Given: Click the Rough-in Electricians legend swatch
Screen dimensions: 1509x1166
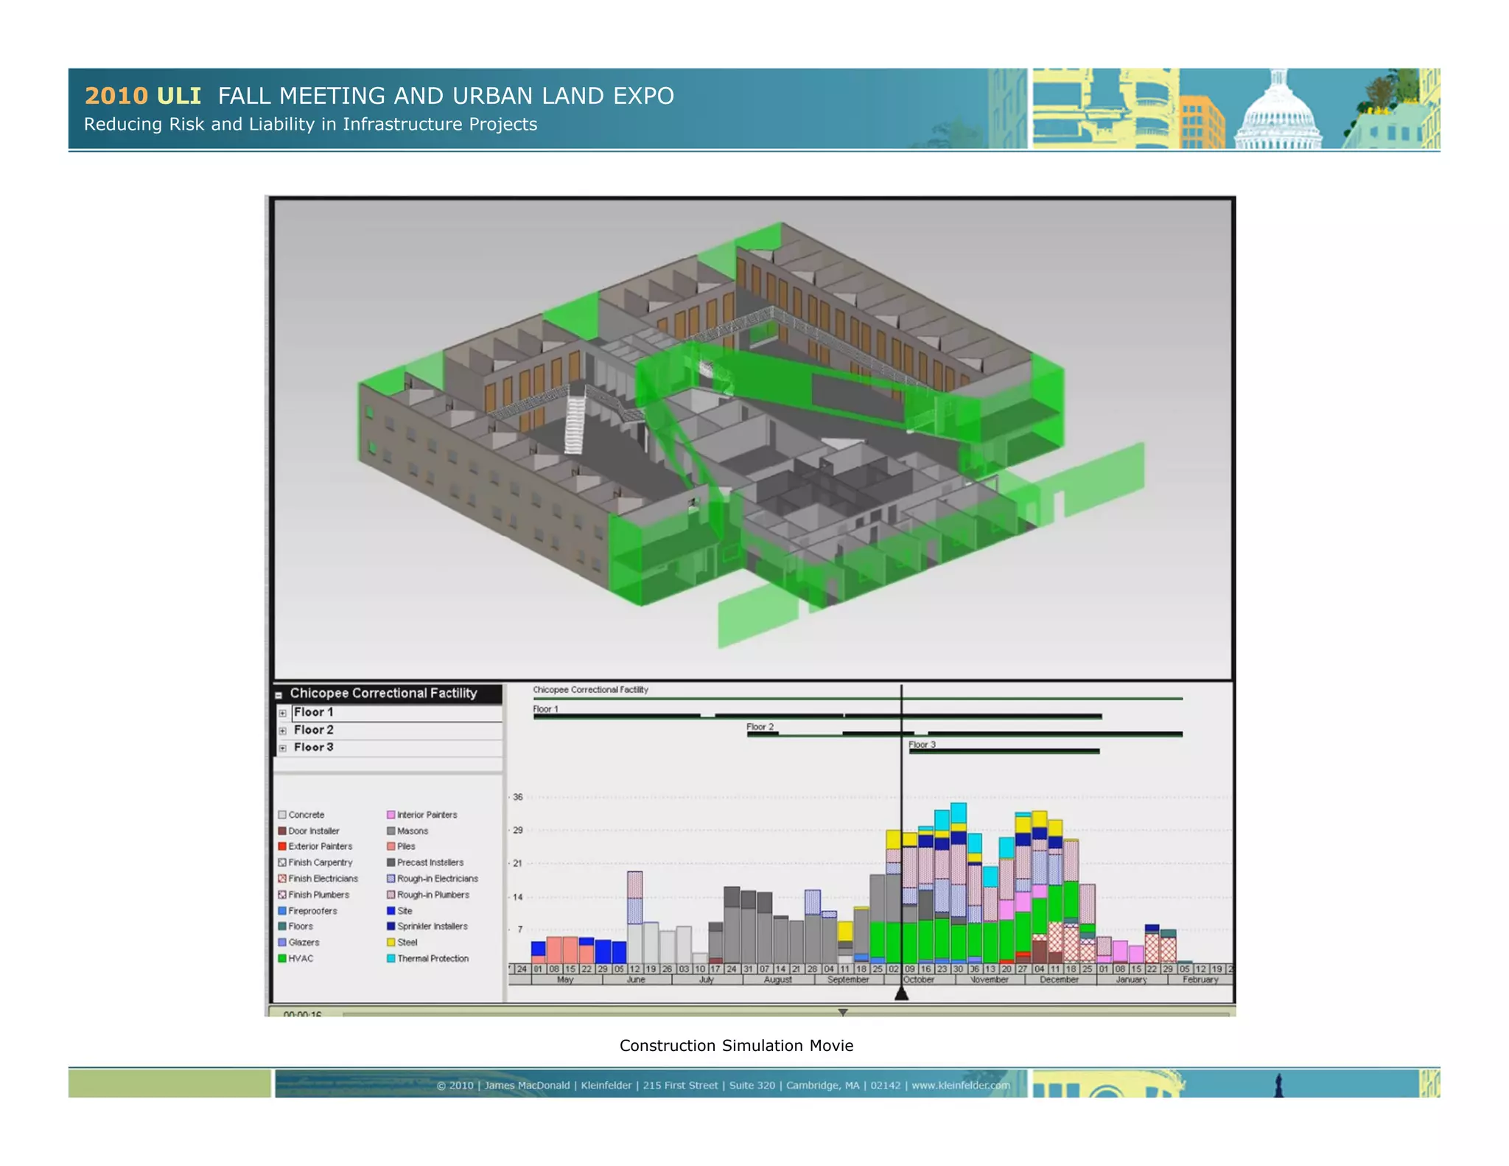Looking at the screenshot, I should [x=391, y=879].
